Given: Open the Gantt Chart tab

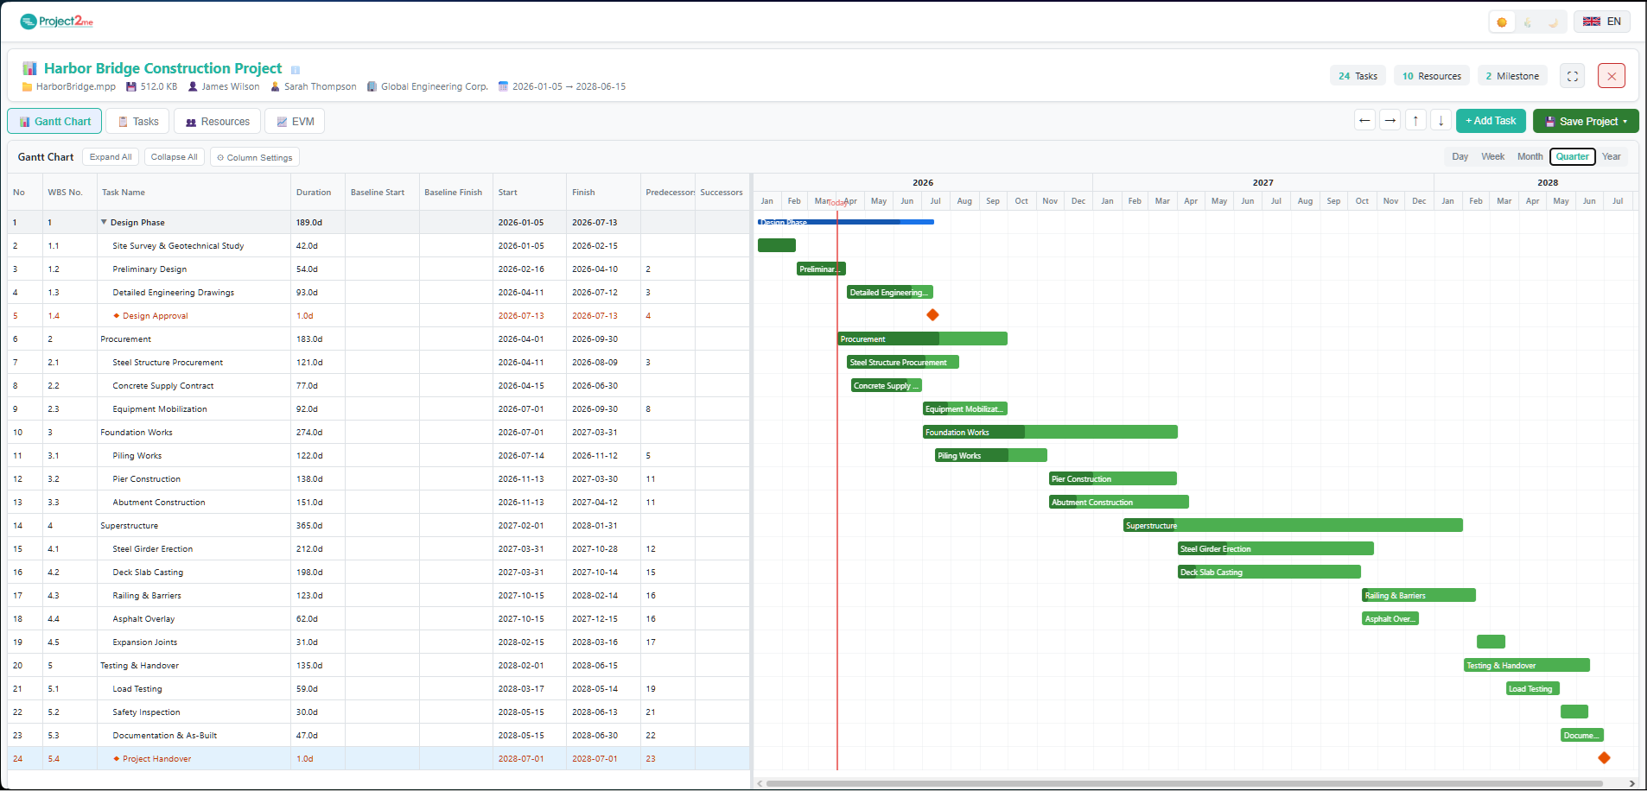Looking at the screenshot, I should pyautogui.click(x=54, y=122).
